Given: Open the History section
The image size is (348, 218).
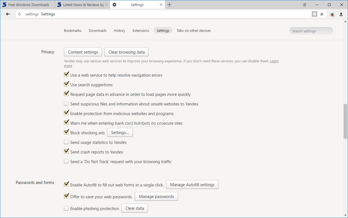Looking at the screenshot, I should click(x=119, y=30).
